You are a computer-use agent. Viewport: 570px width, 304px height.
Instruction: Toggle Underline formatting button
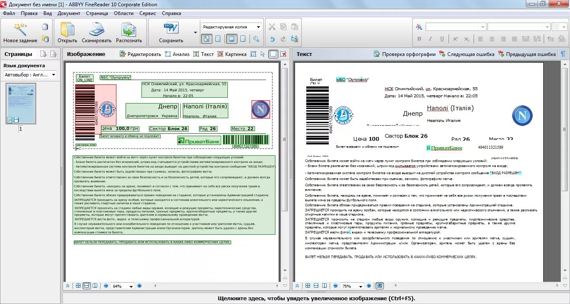click(x=442, y=39)
